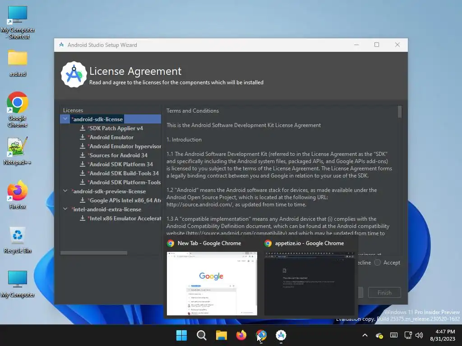Click the Android Studio logo in wizard header
The height and width of the screenshot is (346, 462).
point(74,74)
